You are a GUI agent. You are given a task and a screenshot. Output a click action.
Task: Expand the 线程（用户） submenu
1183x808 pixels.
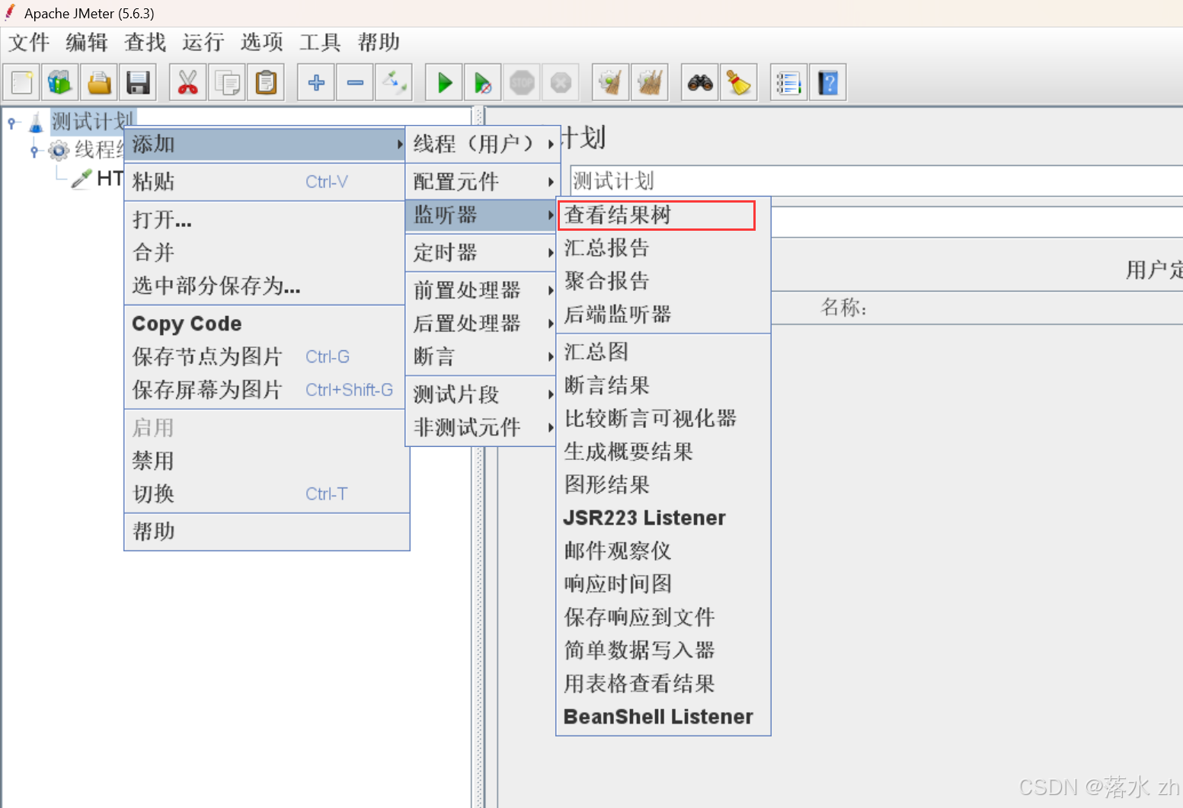pos(483,144)
